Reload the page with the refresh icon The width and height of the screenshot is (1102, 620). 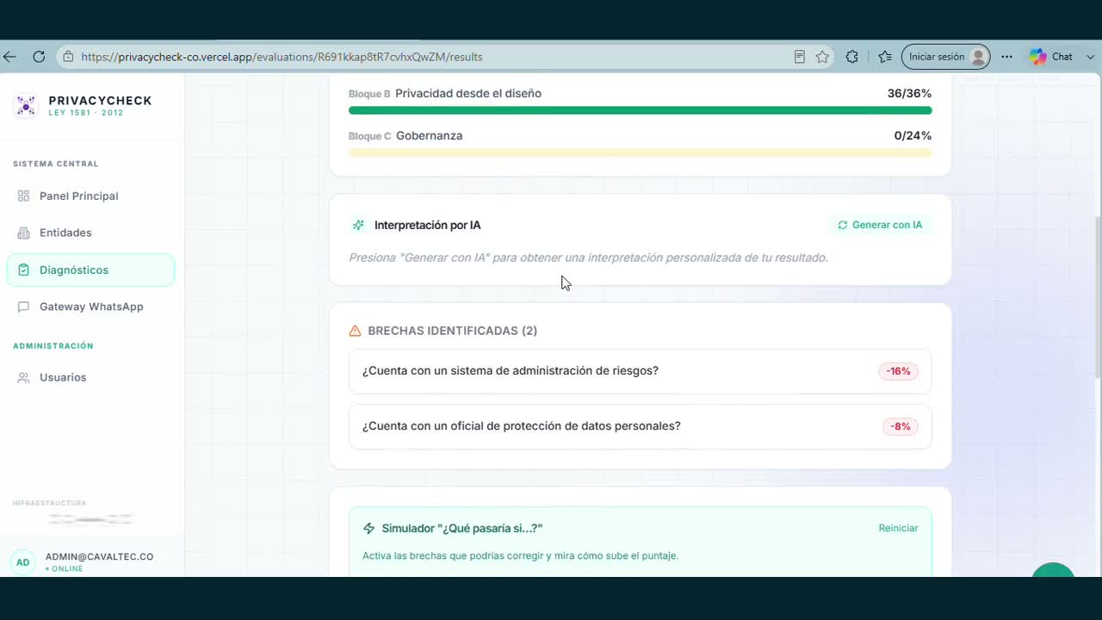click(39, 57)
